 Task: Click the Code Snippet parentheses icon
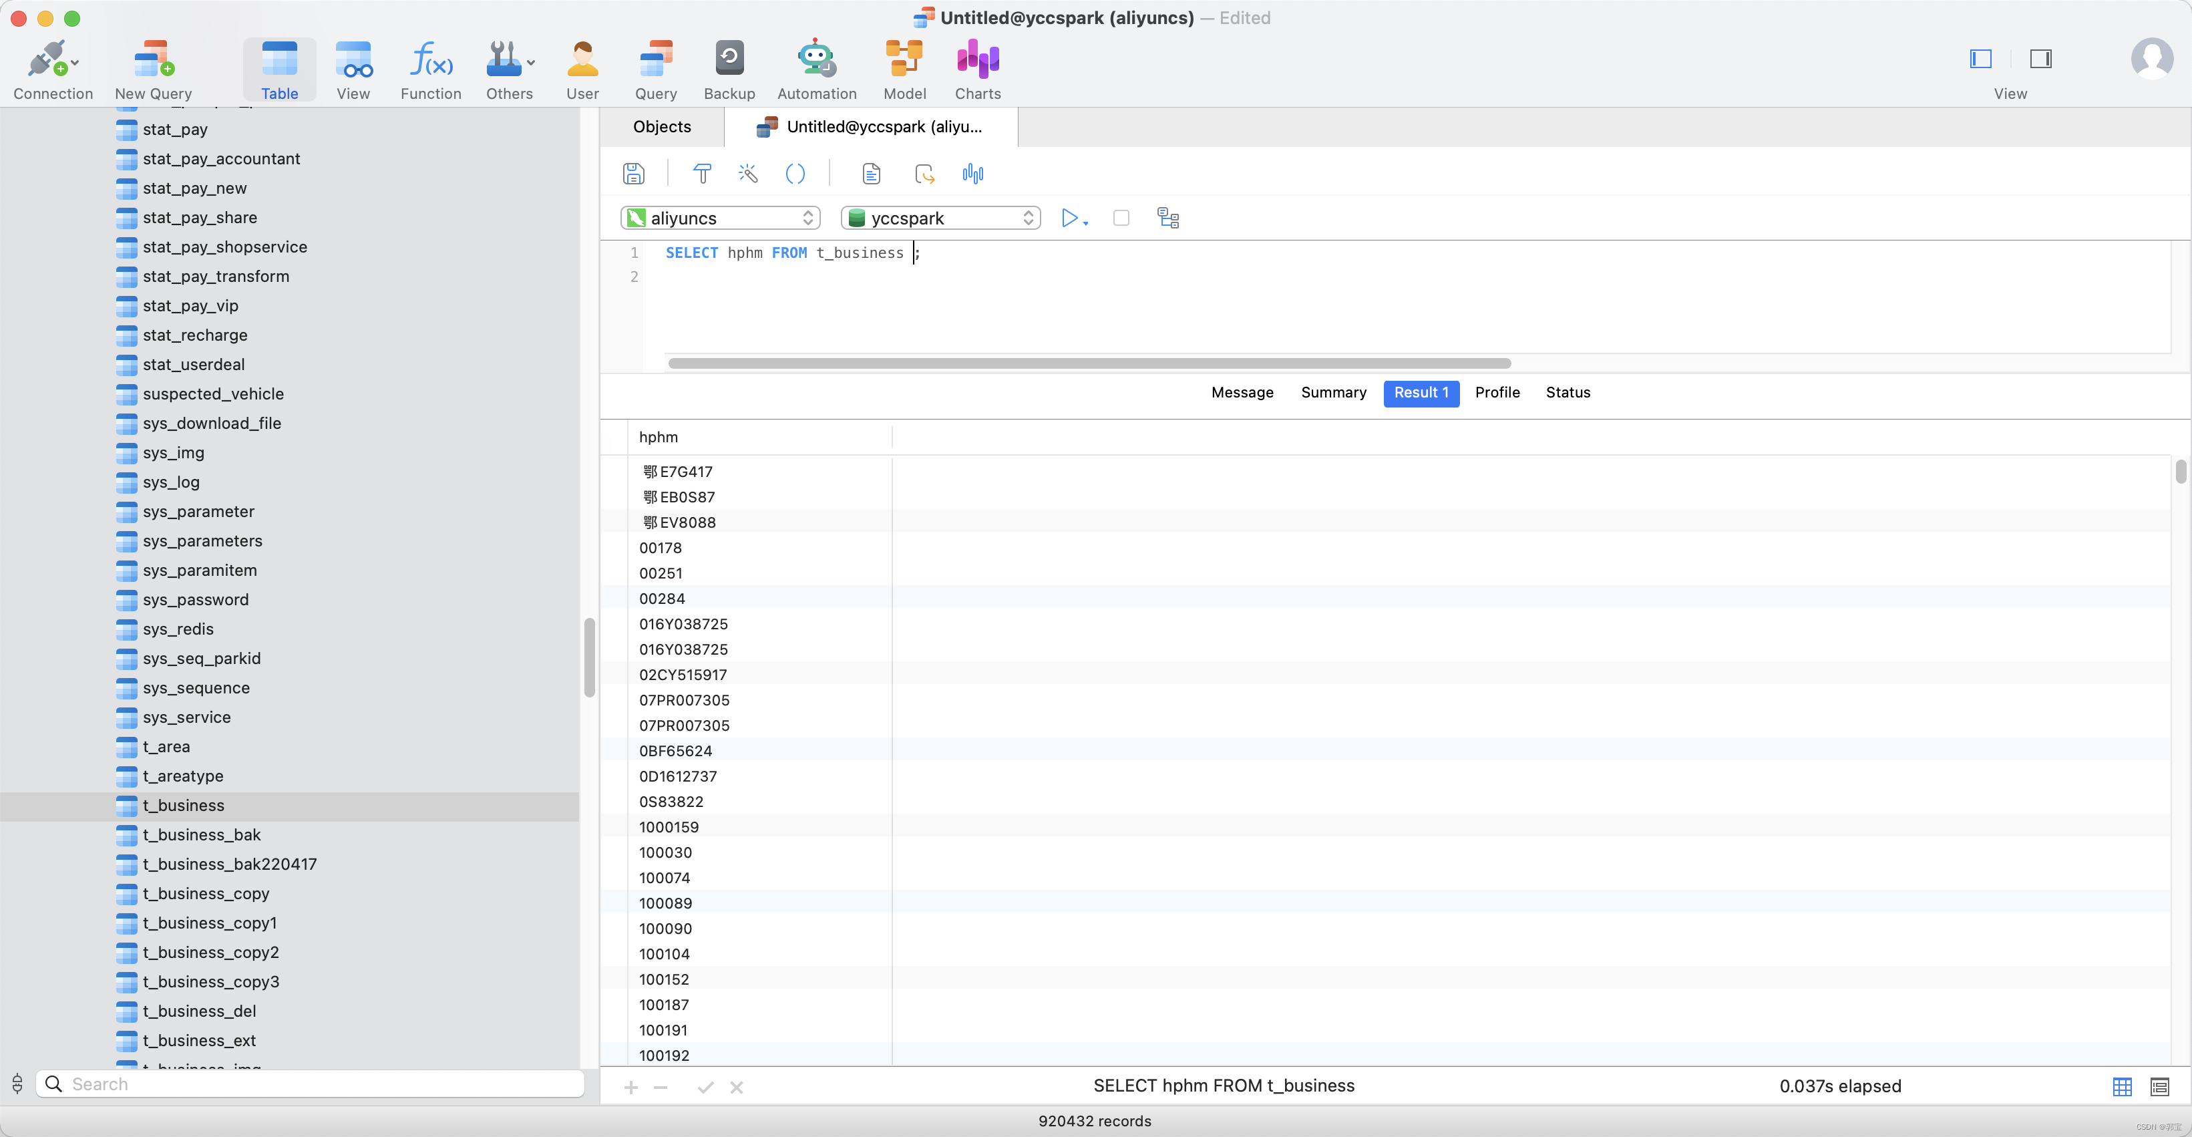[795, 174]
